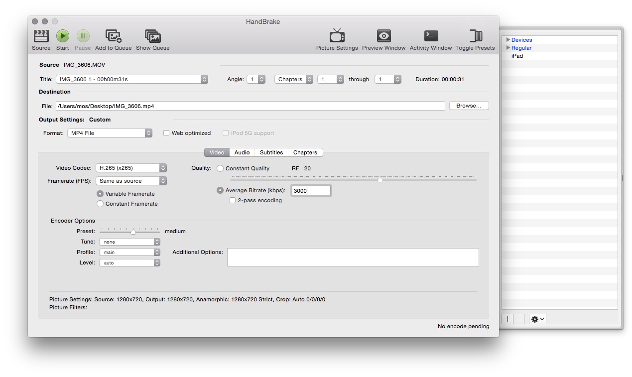Click the source filename IMG_3606.MOV
Image resolution: width=632 pixels, height=377 pixels.
click(x=84, y=65)
